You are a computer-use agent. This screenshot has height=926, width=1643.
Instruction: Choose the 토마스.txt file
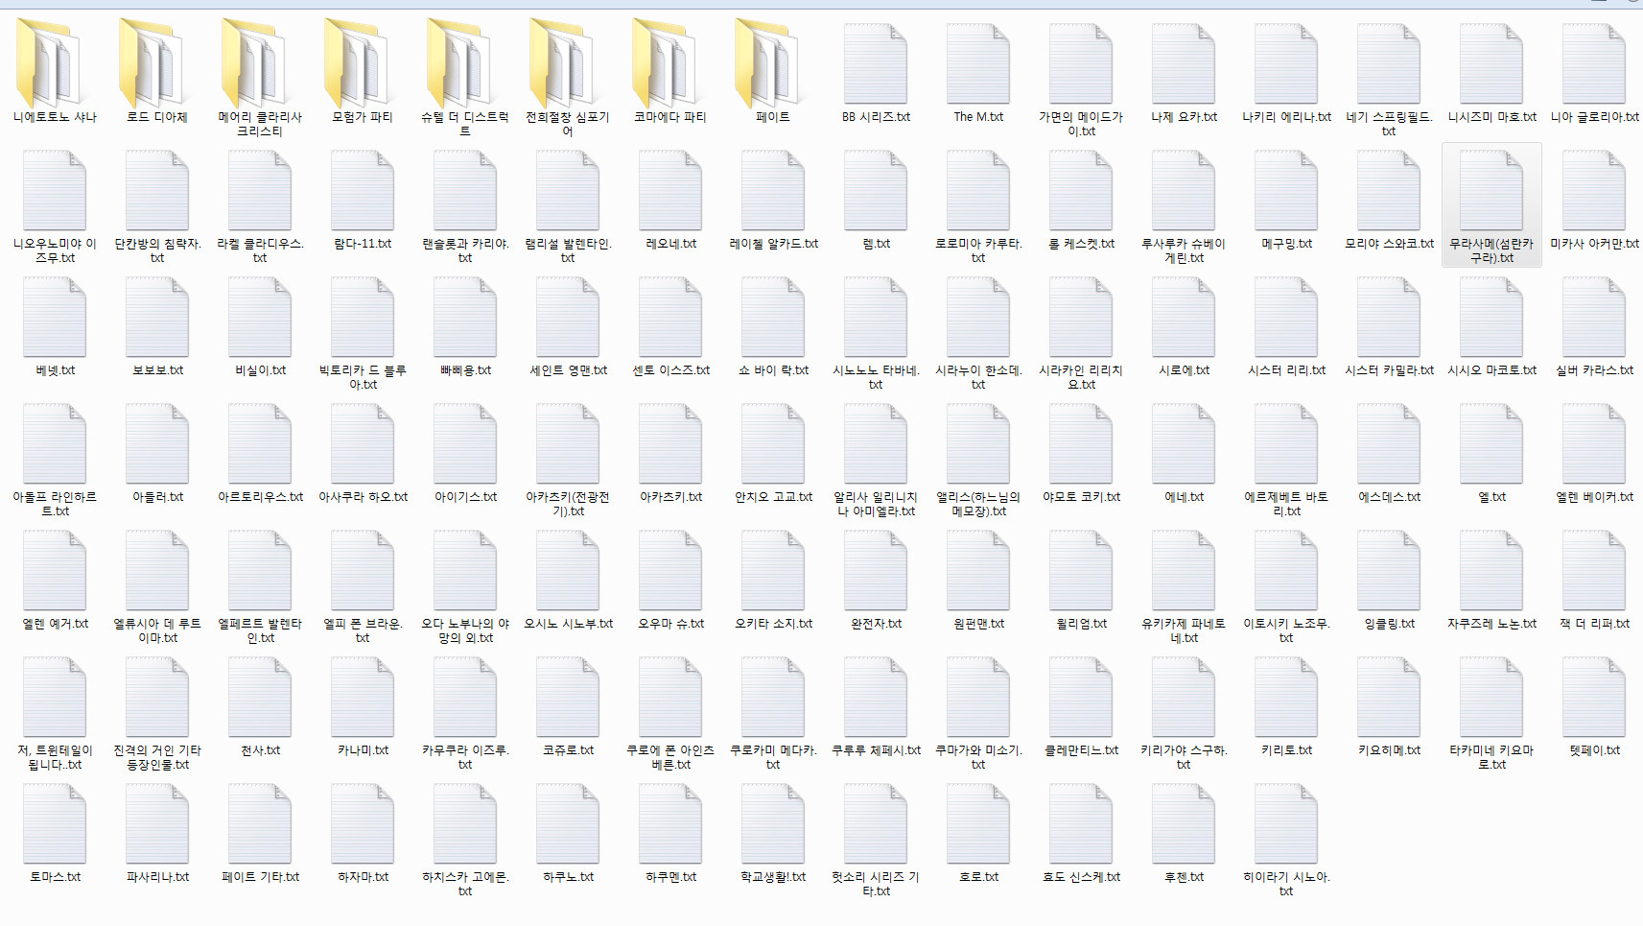point(55,827)
